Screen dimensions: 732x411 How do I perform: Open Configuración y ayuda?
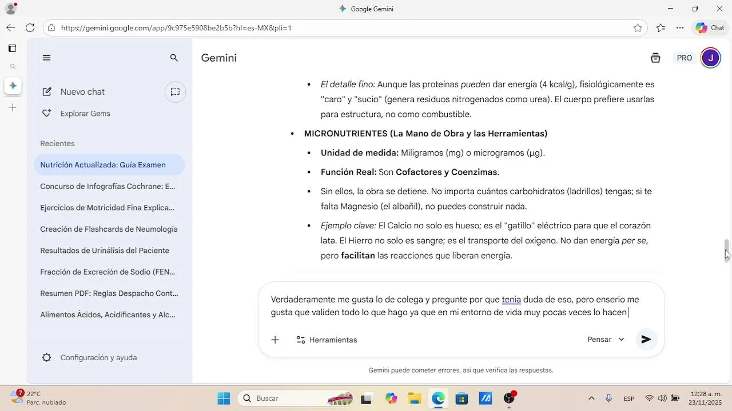point(98,357)
